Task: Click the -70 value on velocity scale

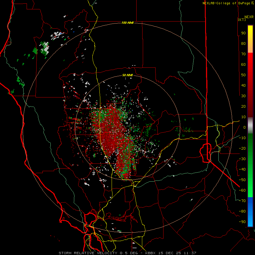Action: (242, 201)
